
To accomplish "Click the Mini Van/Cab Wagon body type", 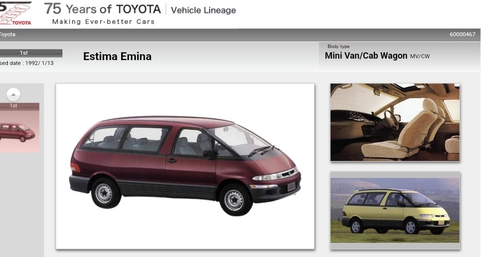I will click(366, 56).
